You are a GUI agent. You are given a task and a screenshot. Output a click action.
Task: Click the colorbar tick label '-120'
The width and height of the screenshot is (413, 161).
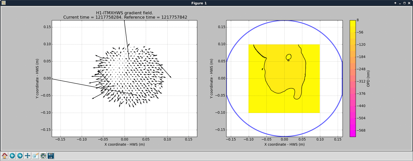coord(361,44)
